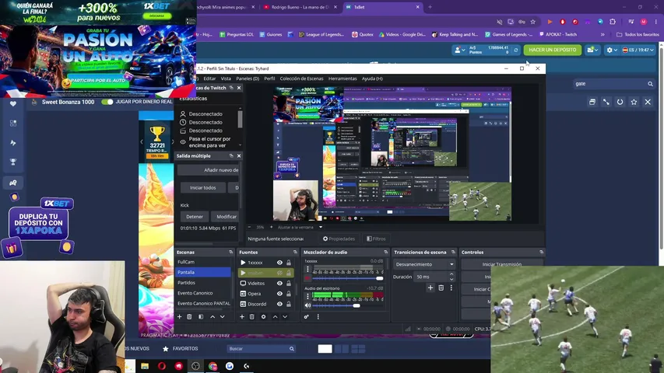Expand settings gear dropdown in 1xBet header
This screenshot has height=373, width=664.
[612, 50]
